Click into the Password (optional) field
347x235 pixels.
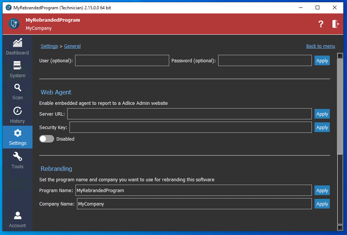pos(264,60)
